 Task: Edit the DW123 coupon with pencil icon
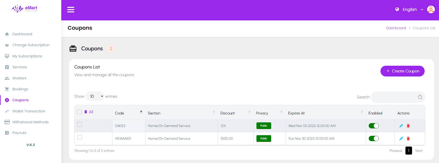tap(401, 126)
